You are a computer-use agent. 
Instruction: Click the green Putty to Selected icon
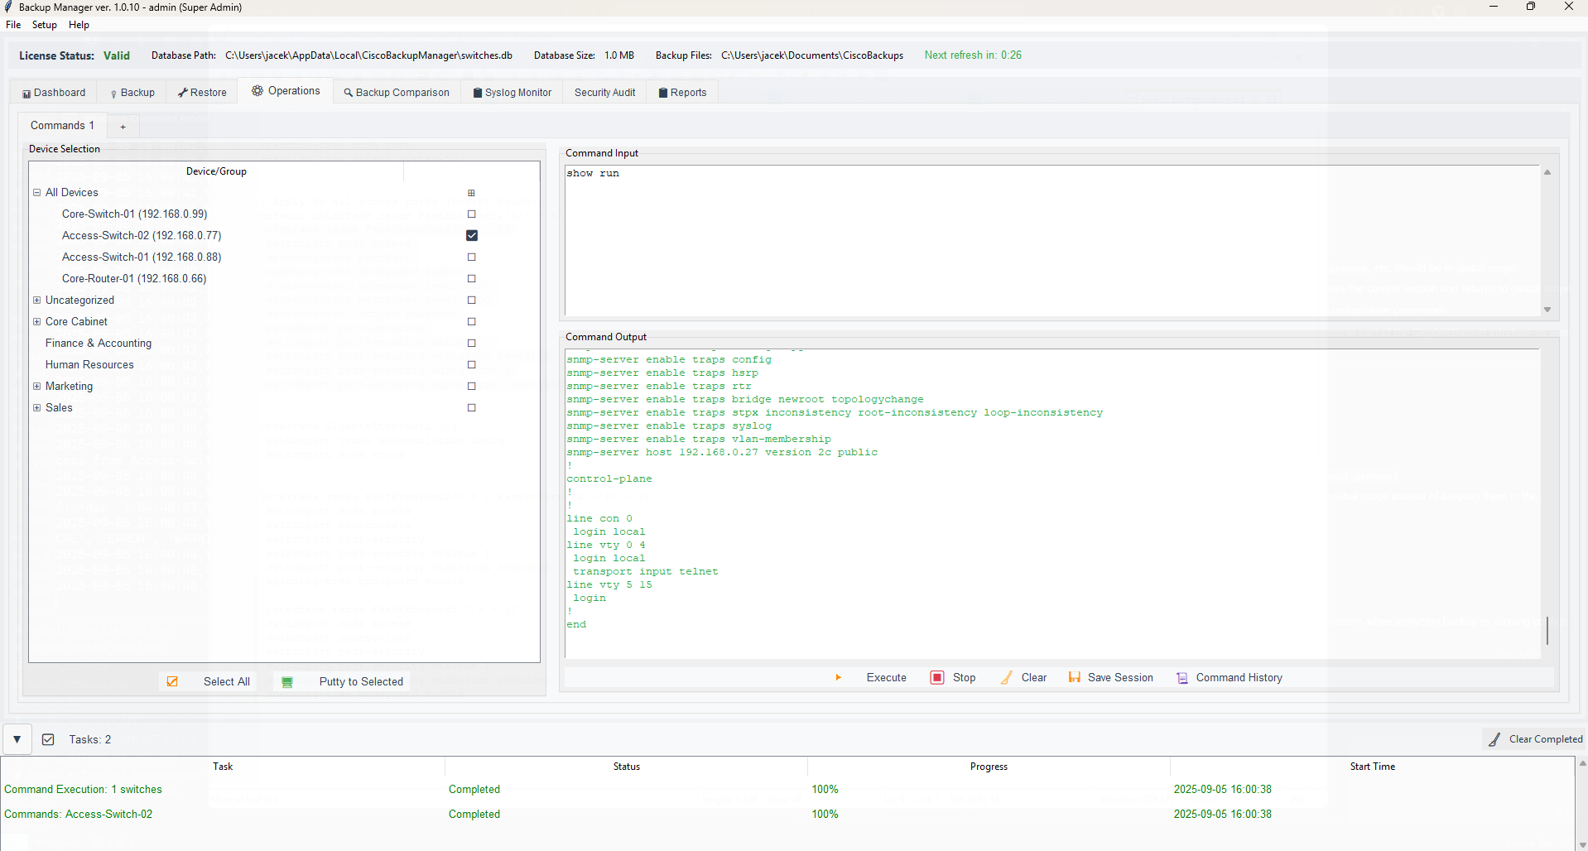287,682
